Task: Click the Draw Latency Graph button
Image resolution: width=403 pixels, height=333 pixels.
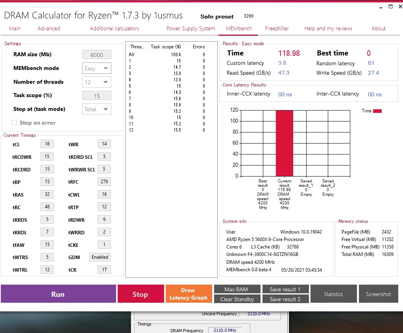Action: 189,294
